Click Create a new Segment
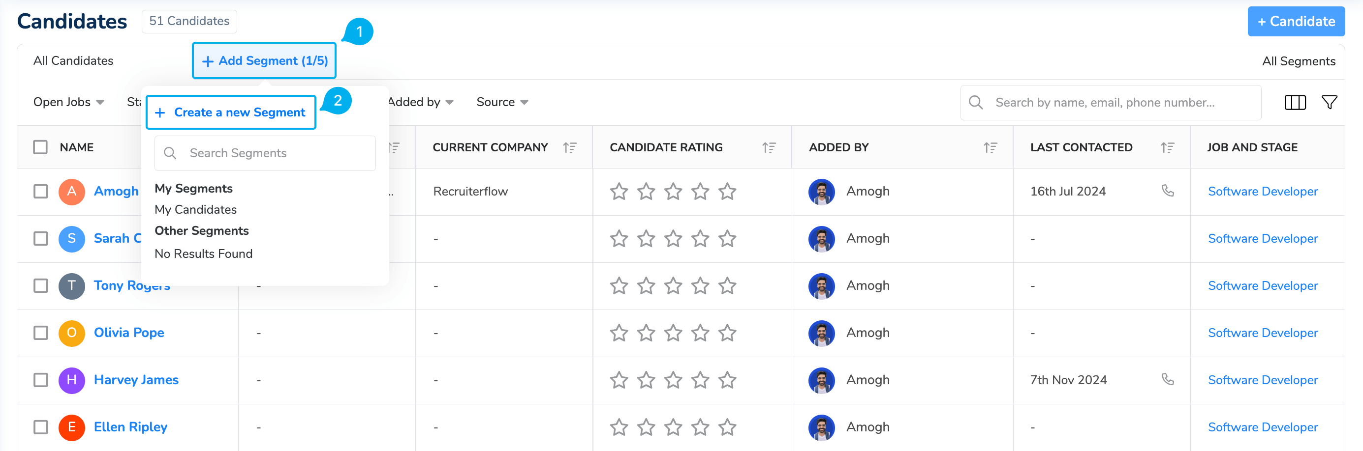This screenshot has height=451, width=1363. pos(231,113)
